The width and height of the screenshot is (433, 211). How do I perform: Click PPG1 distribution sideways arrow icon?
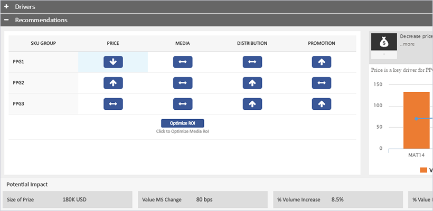coord(252,62)
